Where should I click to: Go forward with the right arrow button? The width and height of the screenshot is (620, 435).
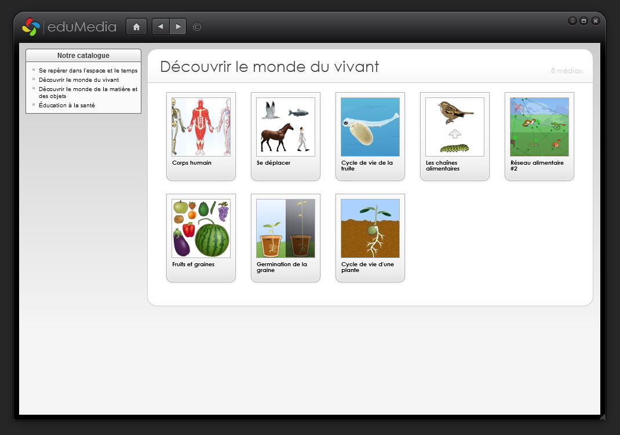click(x=178, y=27)
